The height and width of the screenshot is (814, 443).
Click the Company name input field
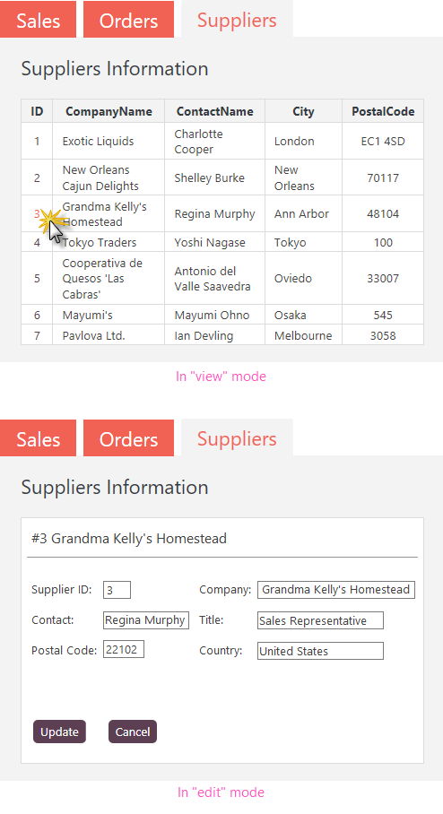click(336, 590)
